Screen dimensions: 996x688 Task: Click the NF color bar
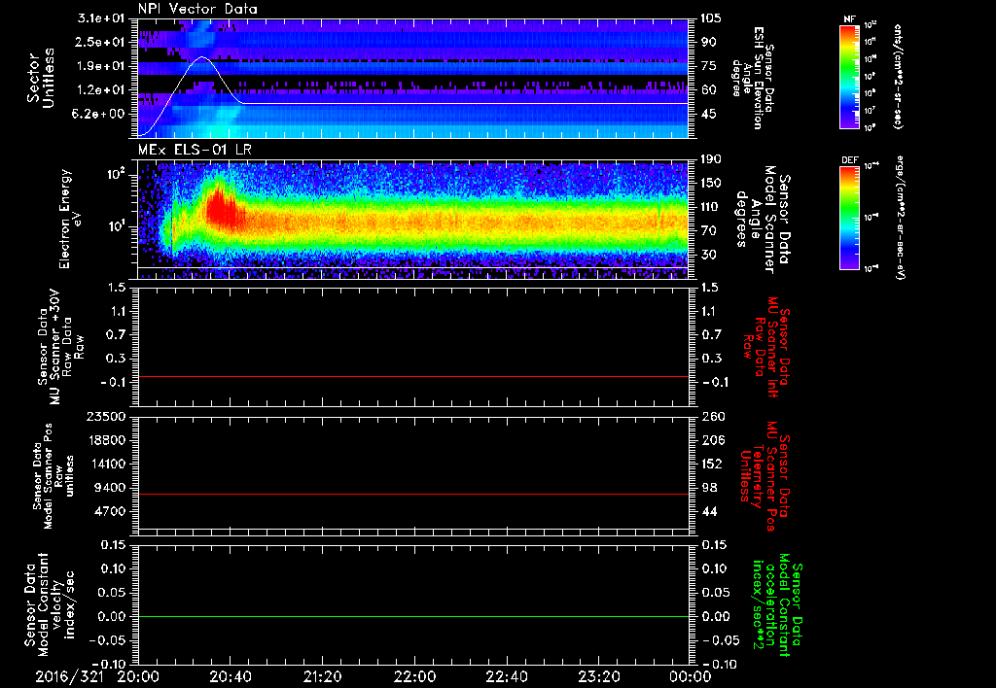tap(849, 77)
